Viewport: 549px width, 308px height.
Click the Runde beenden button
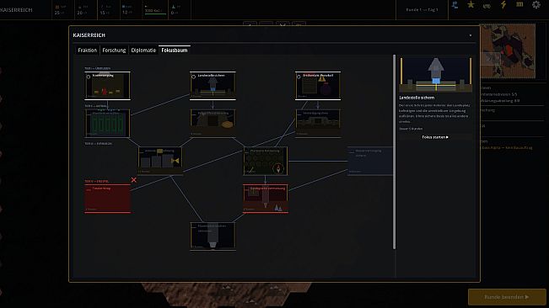click(507, 297)
